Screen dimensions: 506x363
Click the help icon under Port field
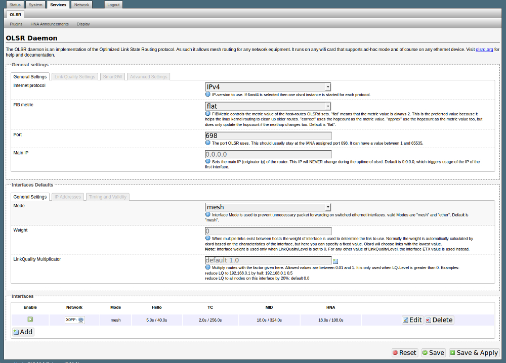pyautogui.click(x=207, y=143)
